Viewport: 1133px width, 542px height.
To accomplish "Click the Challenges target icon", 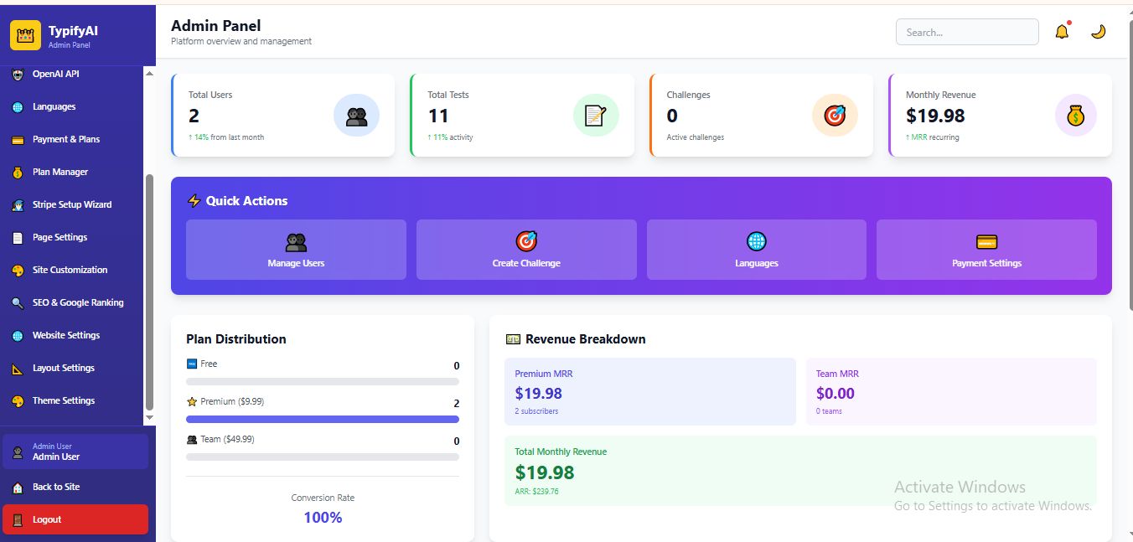I will 835,116.
